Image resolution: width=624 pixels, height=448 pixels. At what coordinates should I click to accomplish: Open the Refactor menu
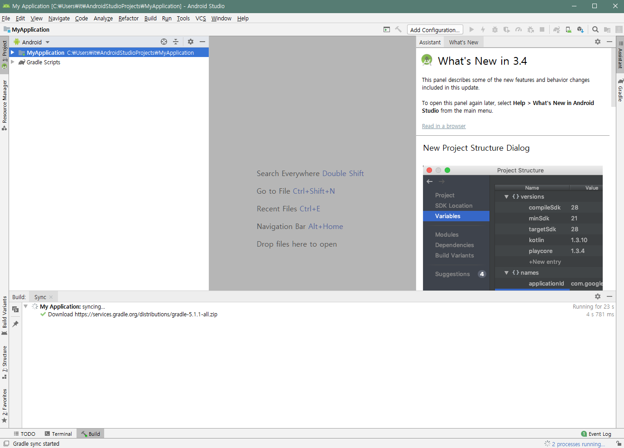[129, 18]
